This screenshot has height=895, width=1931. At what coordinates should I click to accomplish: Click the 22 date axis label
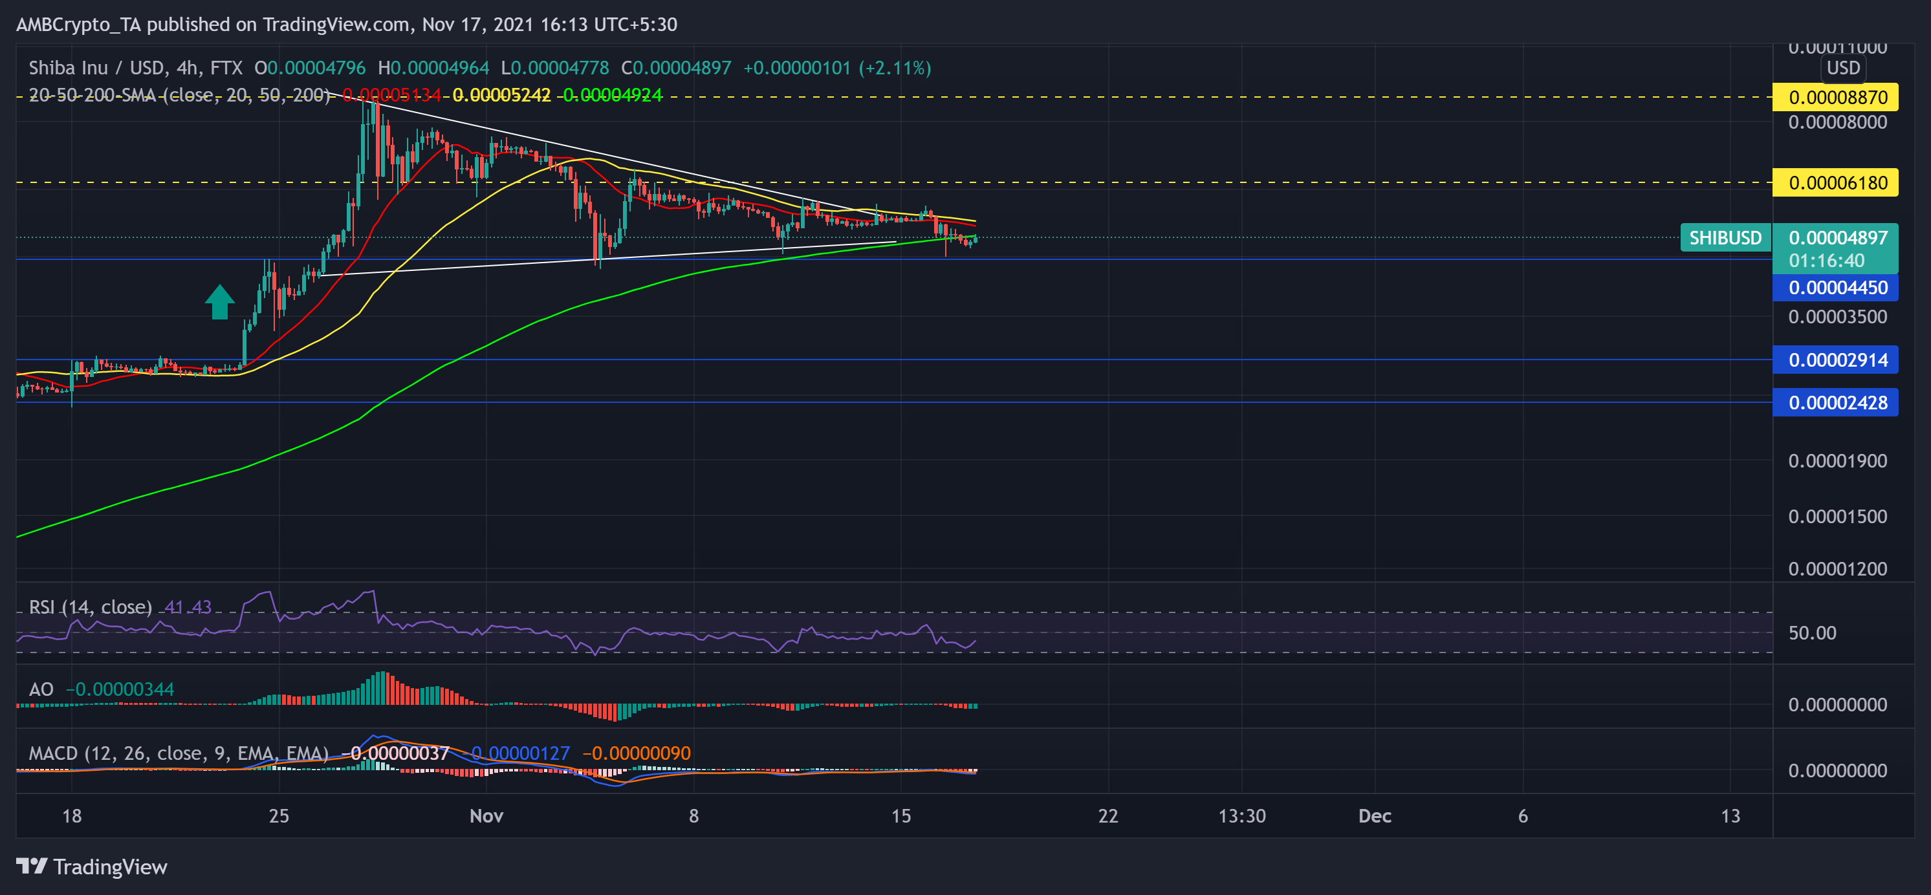pos(1108,815)
